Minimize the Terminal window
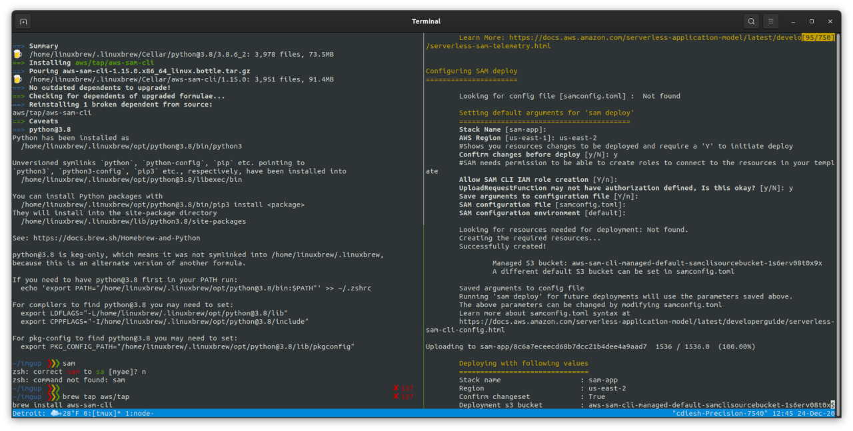Image resolution: width=853 pixels, height=431 pixels. (x=793, y=21)
